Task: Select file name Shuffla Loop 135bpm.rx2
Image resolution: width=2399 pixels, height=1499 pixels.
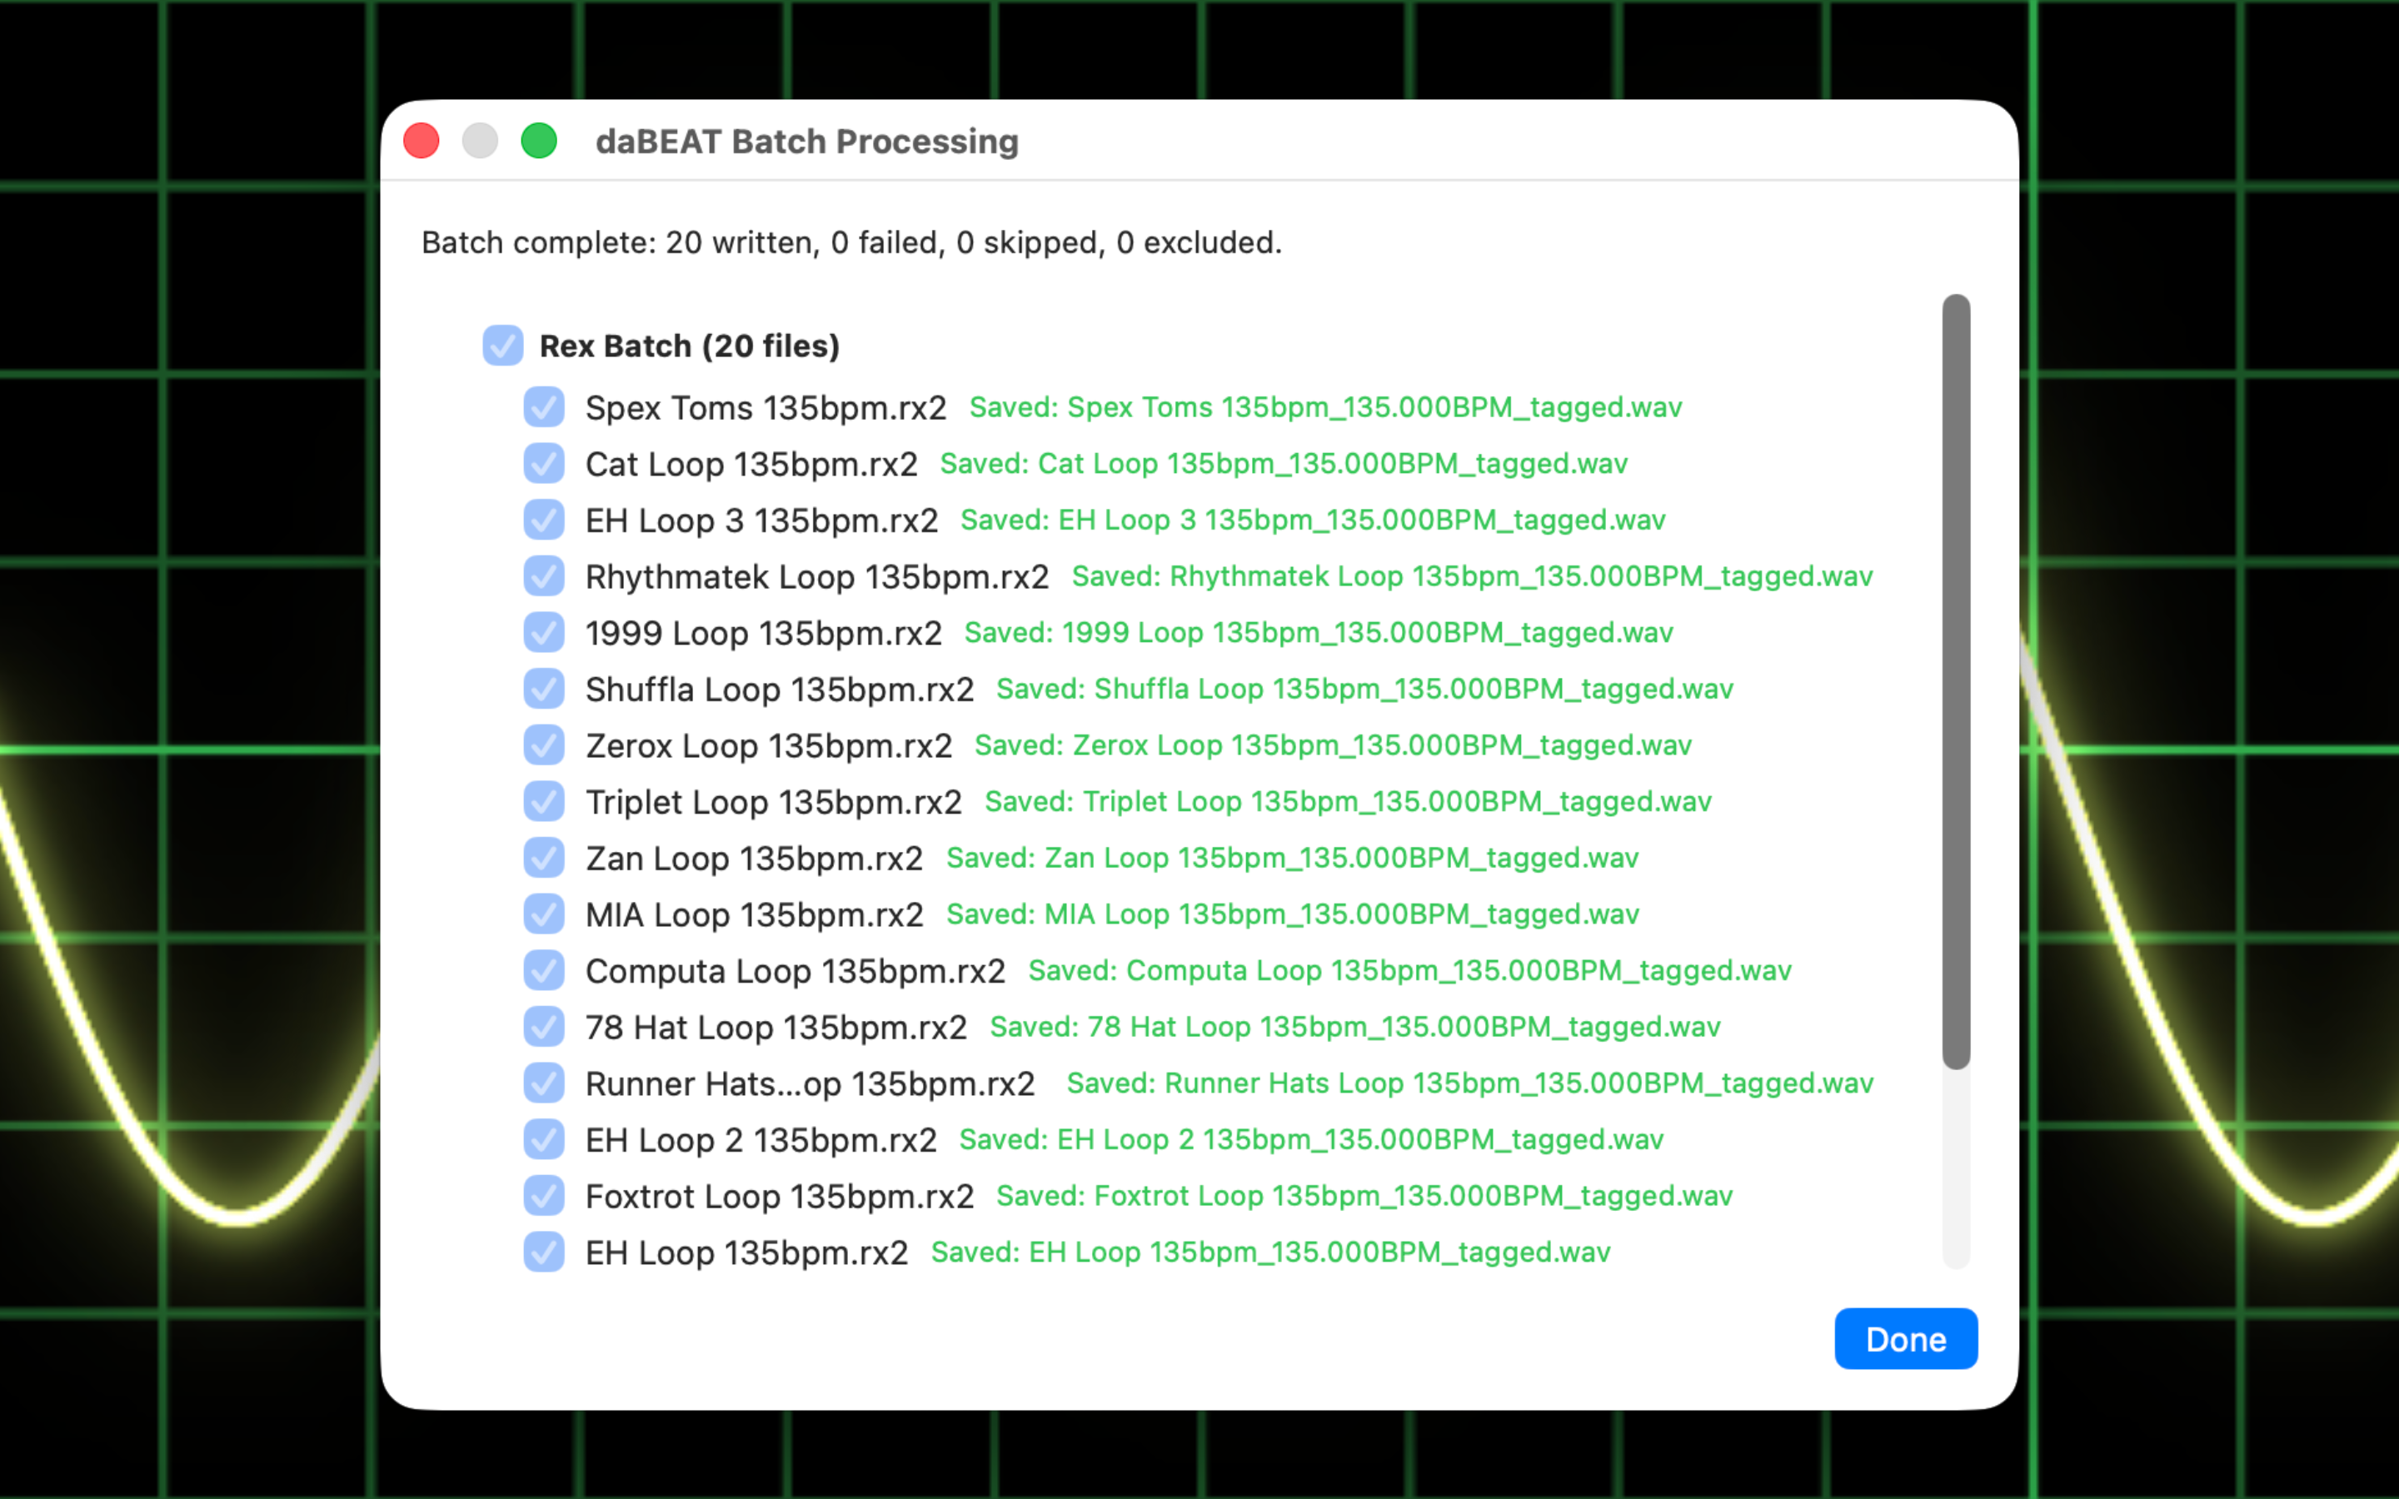Action: click(779, 690)
